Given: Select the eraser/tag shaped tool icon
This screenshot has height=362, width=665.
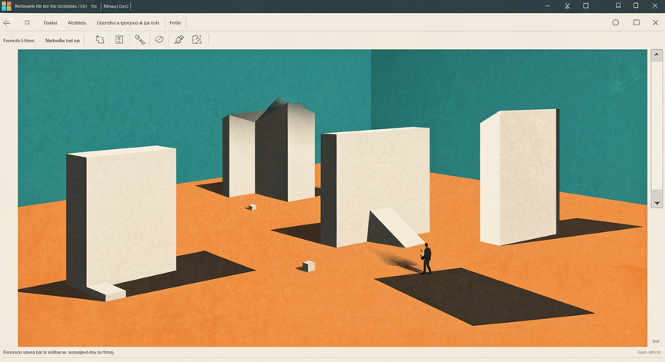Looking at the screenshot, I should coord(159,39).
